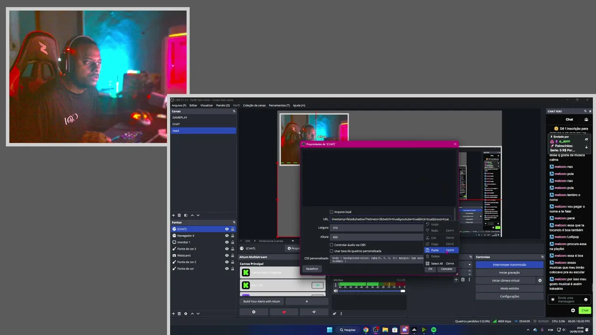Image resolution: width=596 pixels, height=335 pixels.
Task: Open Spotify from the Windows taskbar
Action: point(433,330)
